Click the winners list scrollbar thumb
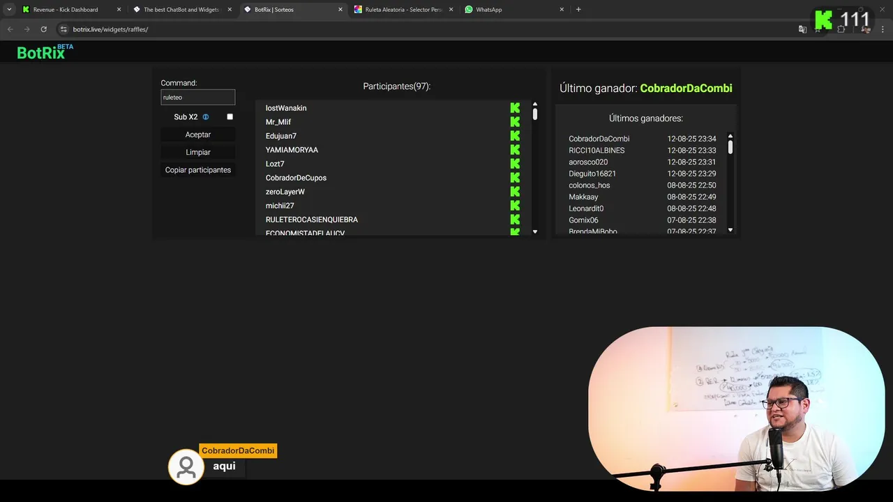Image resolution: width=893 pixels, height=502 pixels. (x=730, y=147)
